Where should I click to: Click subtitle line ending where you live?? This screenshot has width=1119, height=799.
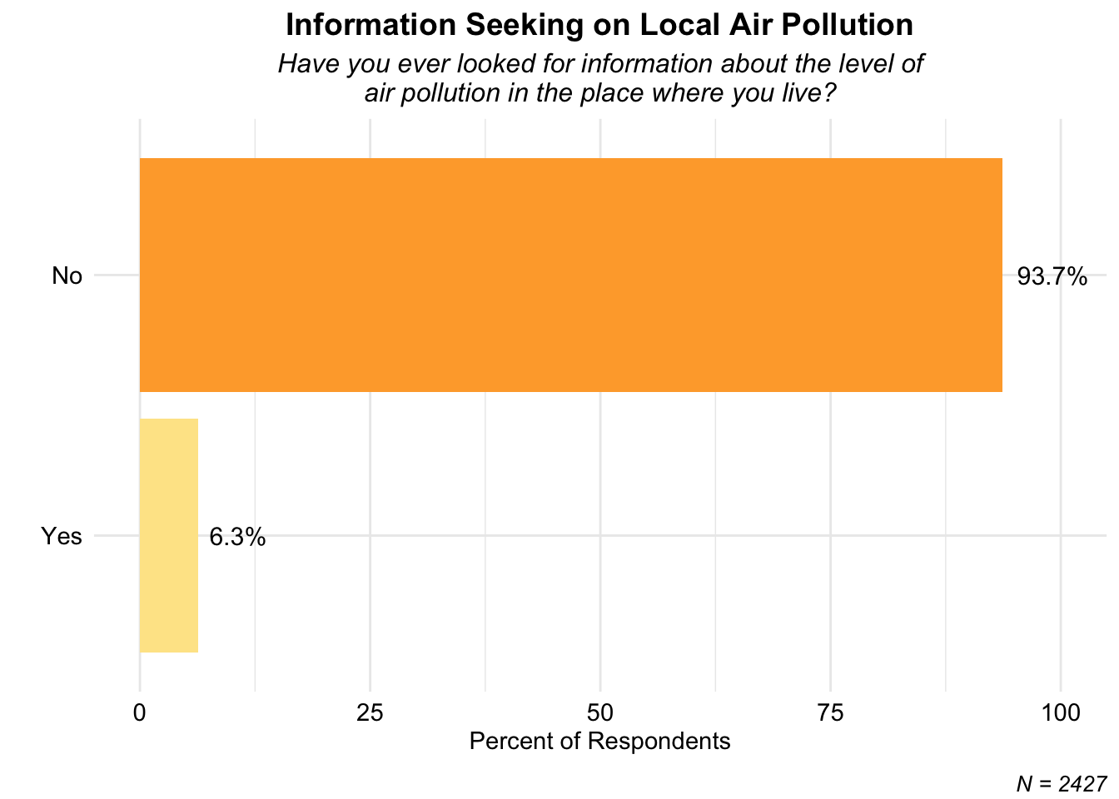[x=600, y=92]
